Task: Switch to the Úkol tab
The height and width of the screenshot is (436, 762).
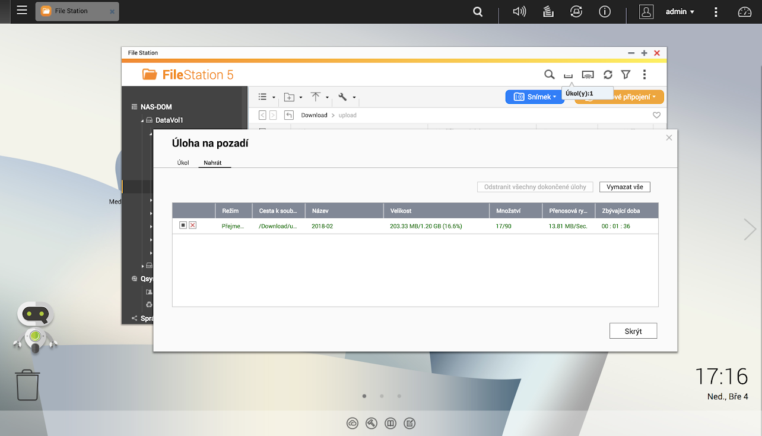Action: [x=183, y=162]
